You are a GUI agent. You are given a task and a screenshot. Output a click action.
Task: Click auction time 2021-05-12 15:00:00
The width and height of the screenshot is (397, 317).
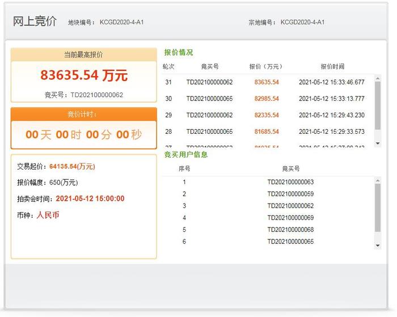[90, 198]
